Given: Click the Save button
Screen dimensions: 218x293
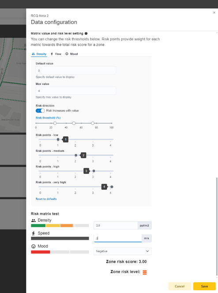Looking at the screenshot, I should (x=204, y=286).
